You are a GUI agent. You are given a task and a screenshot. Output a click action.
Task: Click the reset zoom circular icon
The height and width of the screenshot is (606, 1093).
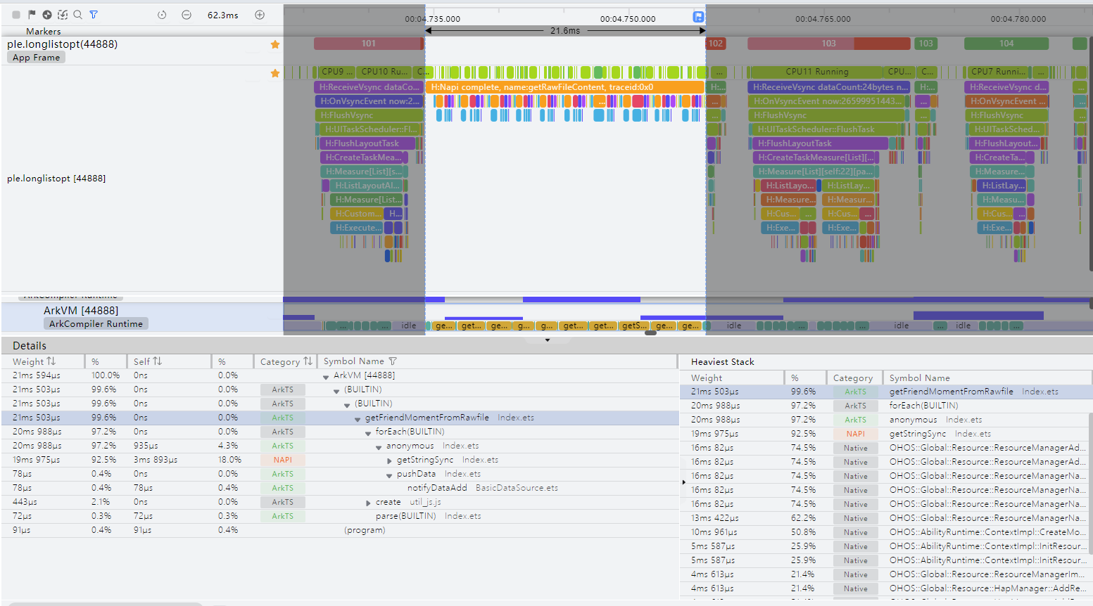pos(162,15)
